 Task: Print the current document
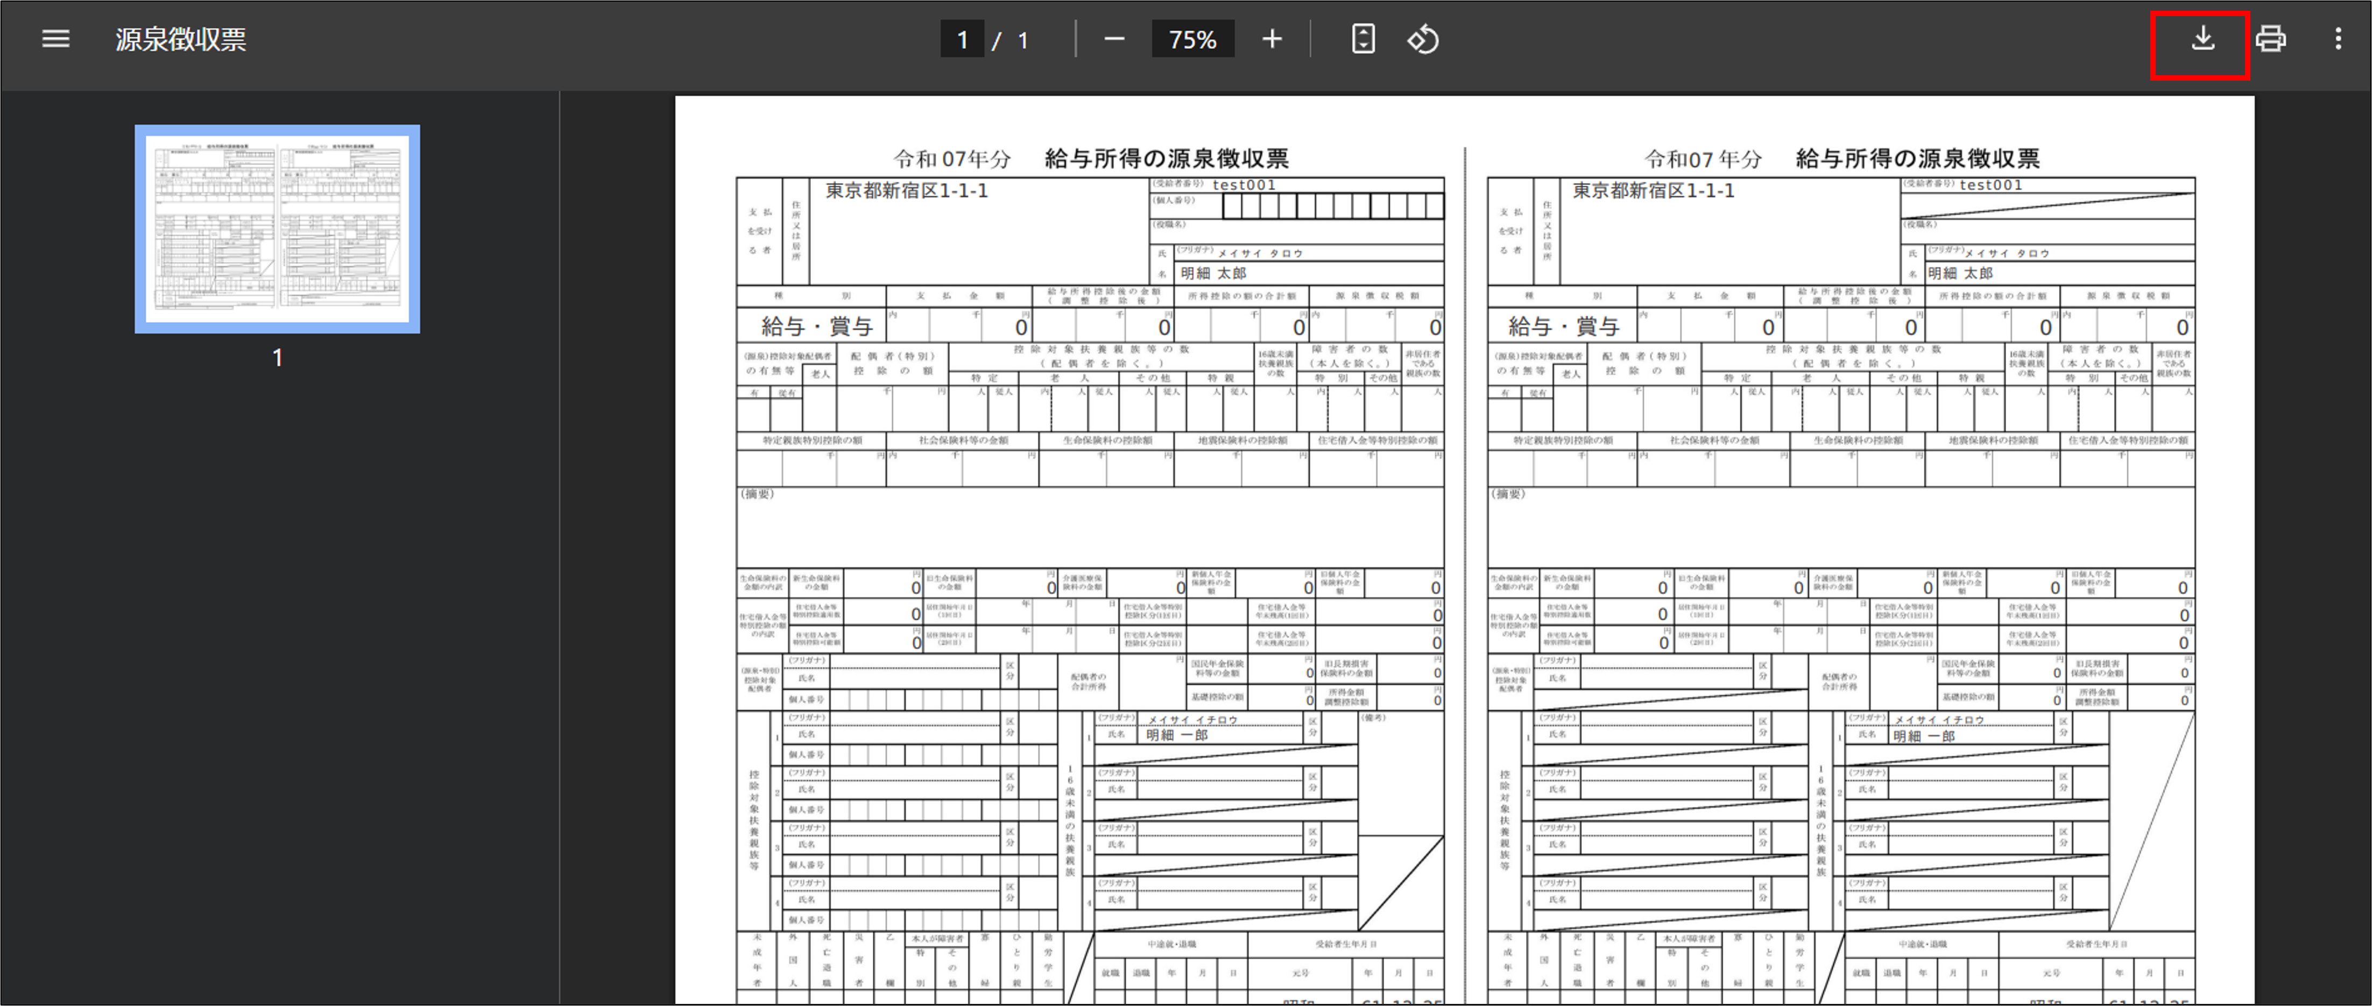pyautogui.click(x=2270, y=39)
